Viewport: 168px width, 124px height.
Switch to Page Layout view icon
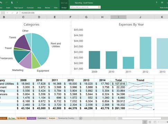click(x=150, y=122)
